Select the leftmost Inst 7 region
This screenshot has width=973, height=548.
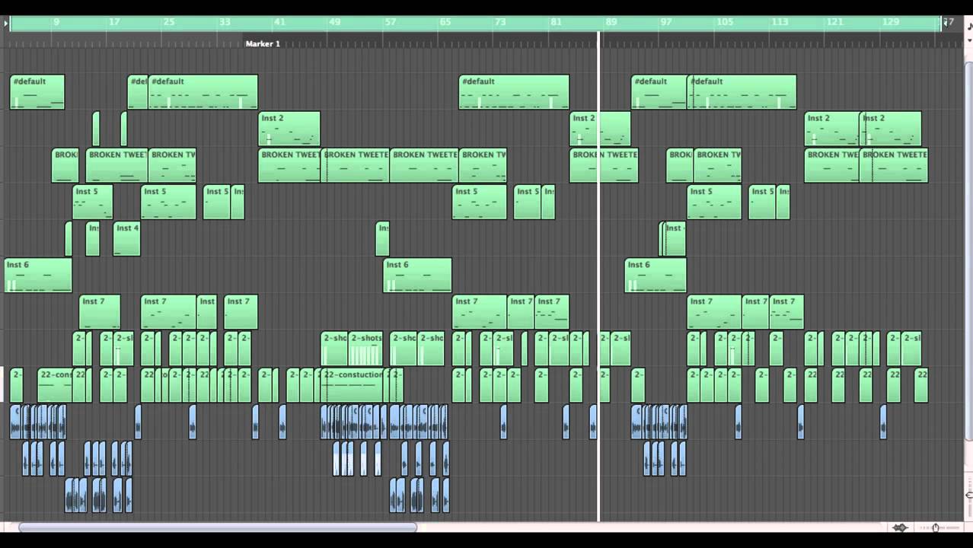100,312
